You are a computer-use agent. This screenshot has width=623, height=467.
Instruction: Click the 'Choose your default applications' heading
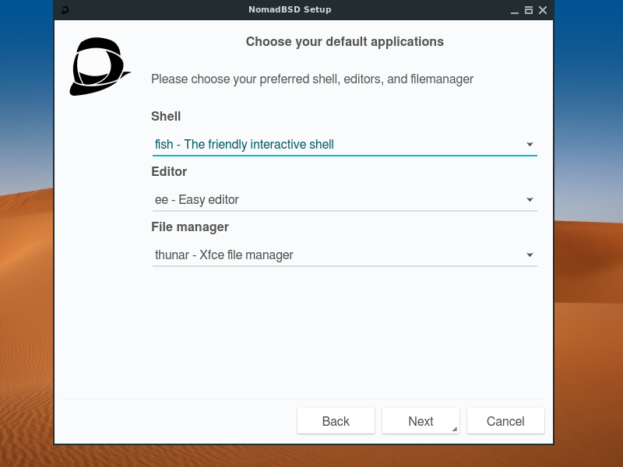point(345,42)
